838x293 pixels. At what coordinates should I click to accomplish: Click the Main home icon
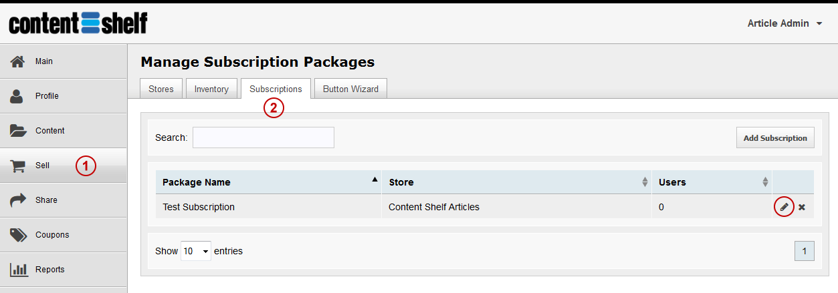17,61
